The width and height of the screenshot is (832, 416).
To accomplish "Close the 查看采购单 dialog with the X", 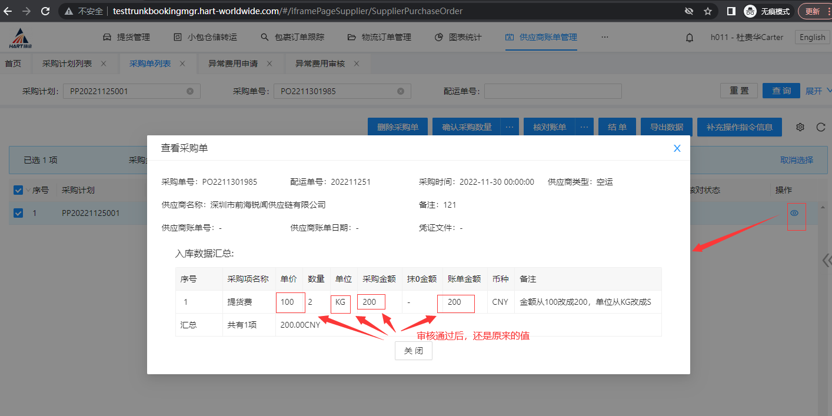I will tap(677, 148).
